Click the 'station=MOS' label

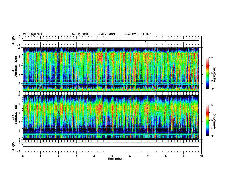[107, 34]
